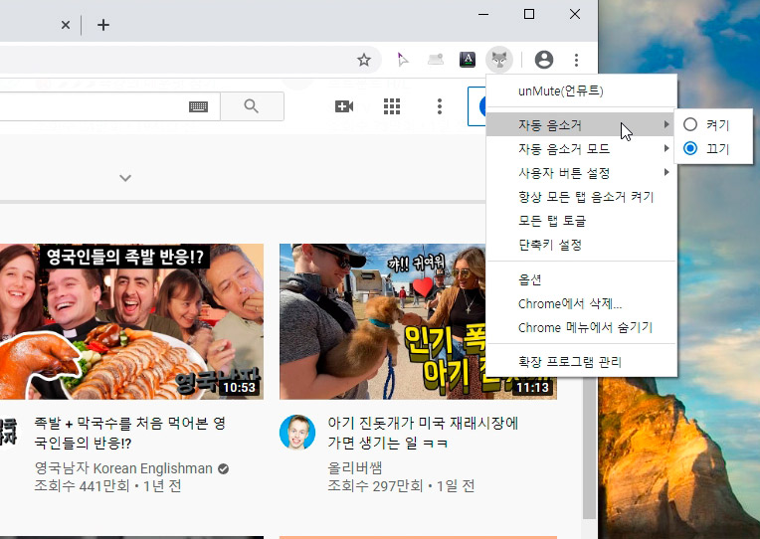This screenshot has width=760, height=539.
Task: Click the YouTube on-screen keyboard icon
Action: pyautogui.click(x=198, y=106)
